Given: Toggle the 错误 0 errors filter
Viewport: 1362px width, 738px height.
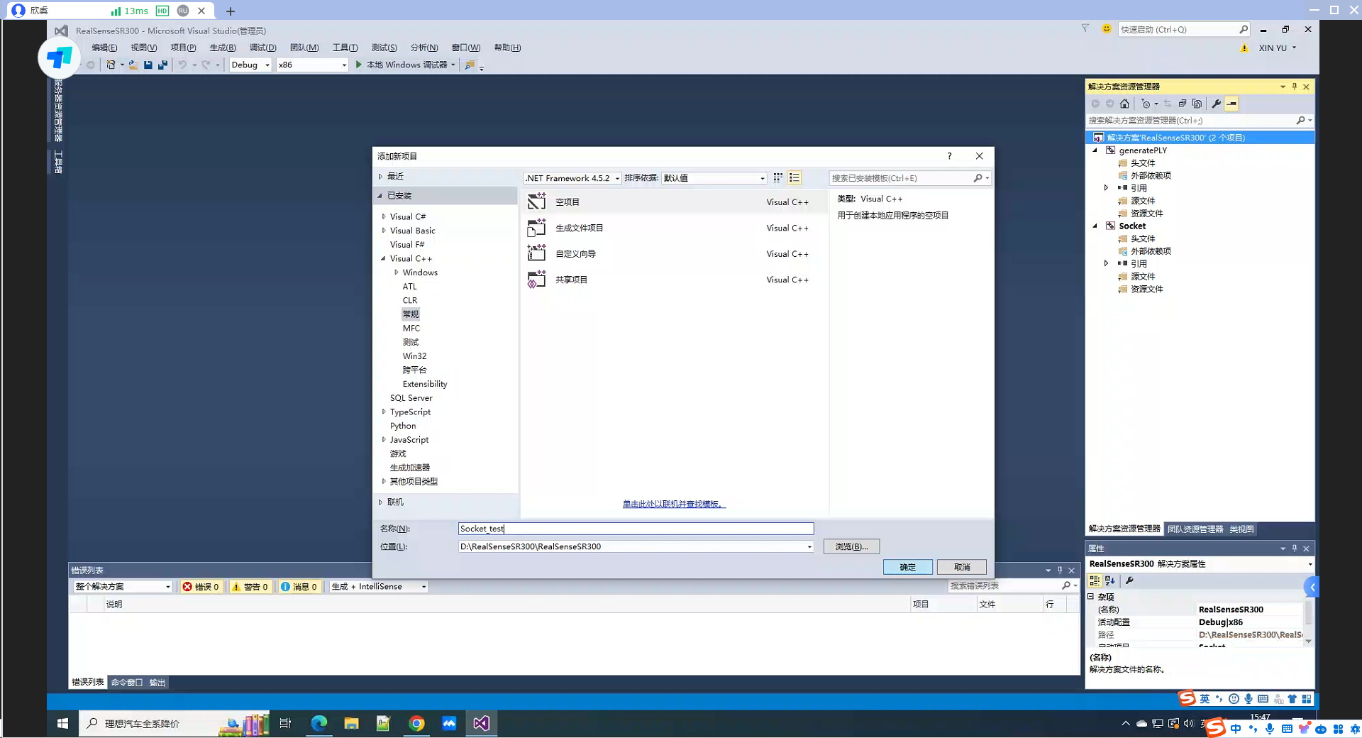Looking at the screenshot, I should pos(201,587).
